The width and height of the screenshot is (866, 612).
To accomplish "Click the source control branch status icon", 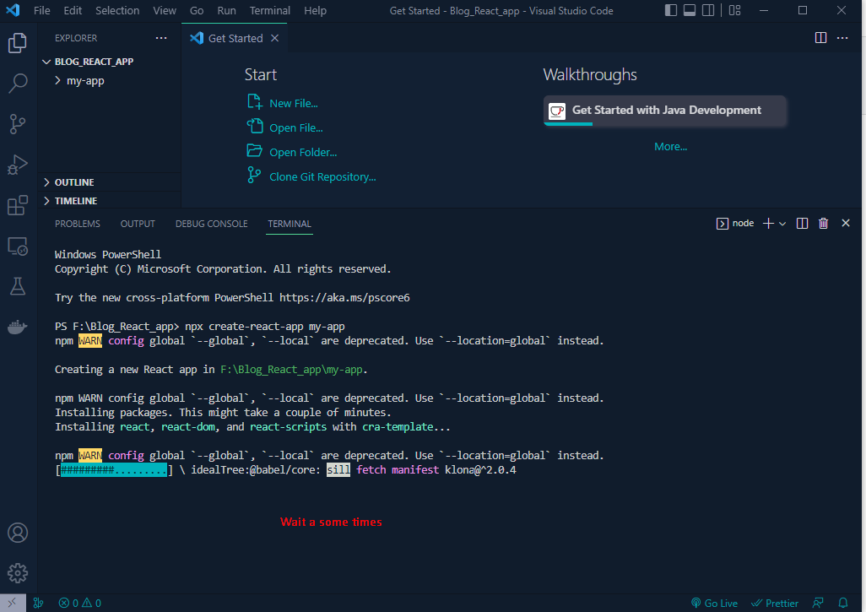I will point(38,604).
